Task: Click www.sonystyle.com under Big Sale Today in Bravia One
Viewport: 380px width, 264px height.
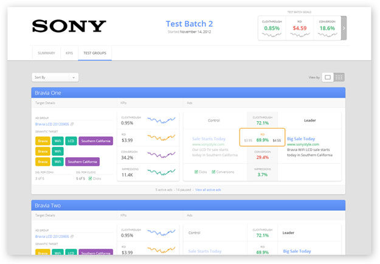Action: click(303, 144)
